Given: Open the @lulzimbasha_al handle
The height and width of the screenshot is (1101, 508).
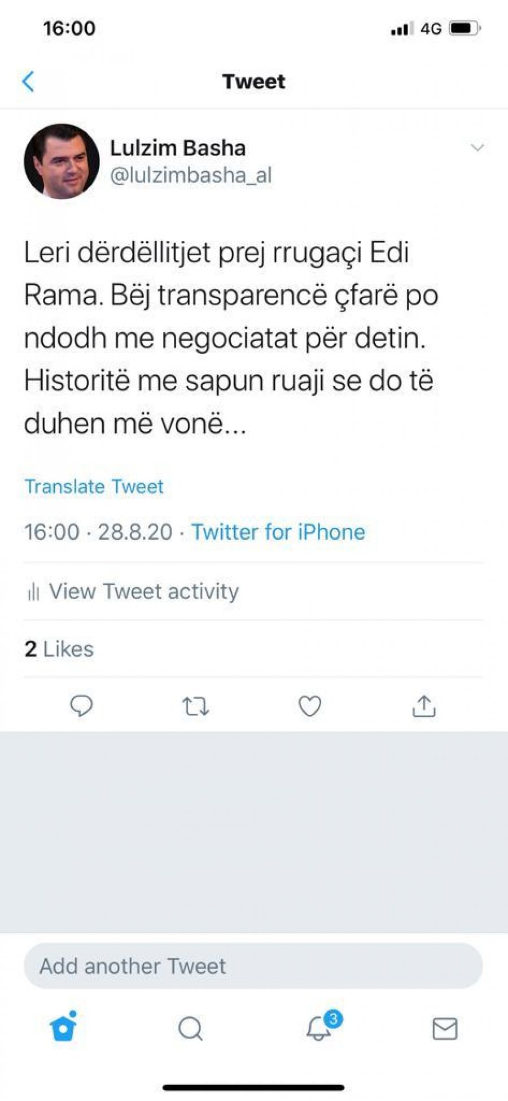Looking at the screenshot, I should coord(191,175).
